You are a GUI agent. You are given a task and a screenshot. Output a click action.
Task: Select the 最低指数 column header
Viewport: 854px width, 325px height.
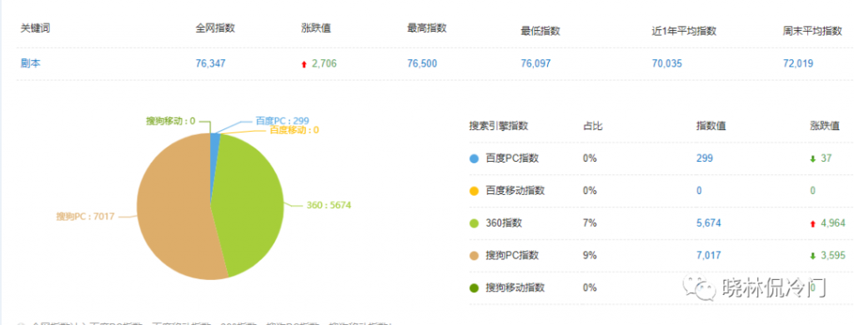540,31
